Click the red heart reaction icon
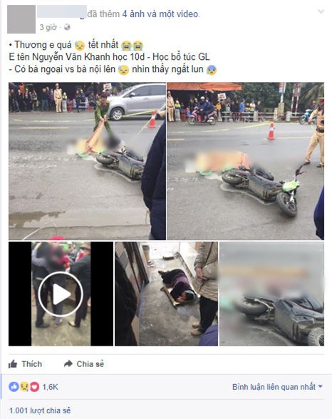332x419 pixels. pos(34,387)
